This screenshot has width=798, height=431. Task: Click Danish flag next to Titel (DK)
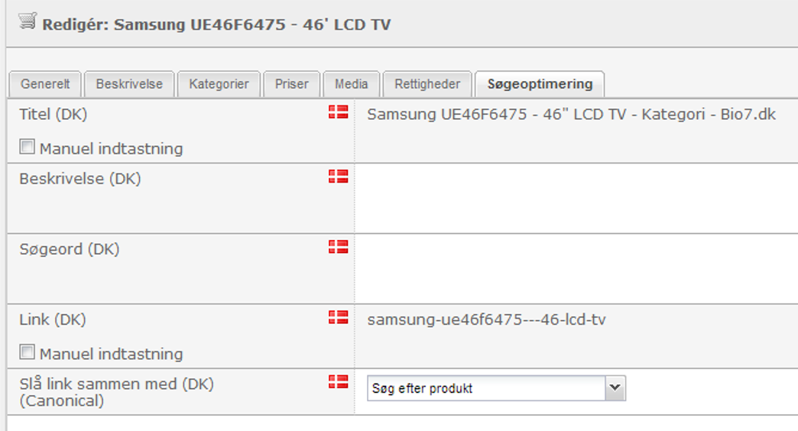click(338, 112)
